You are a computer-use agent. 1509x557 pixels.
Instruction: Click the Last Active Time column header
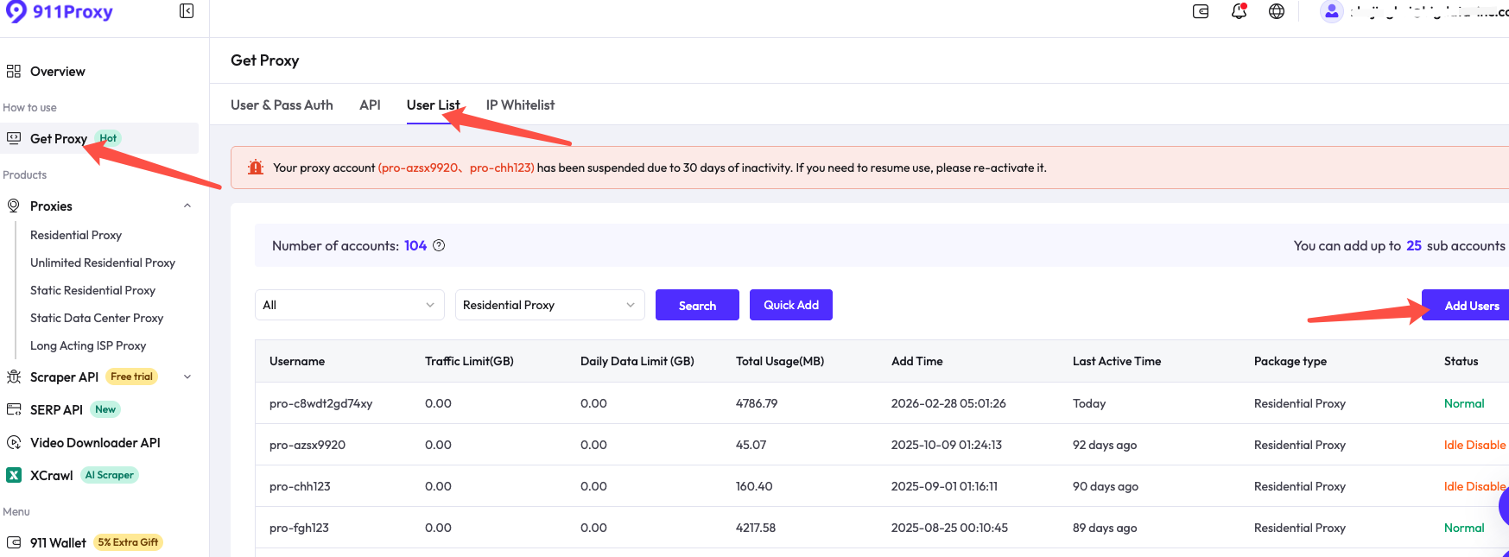[1117, 361]
